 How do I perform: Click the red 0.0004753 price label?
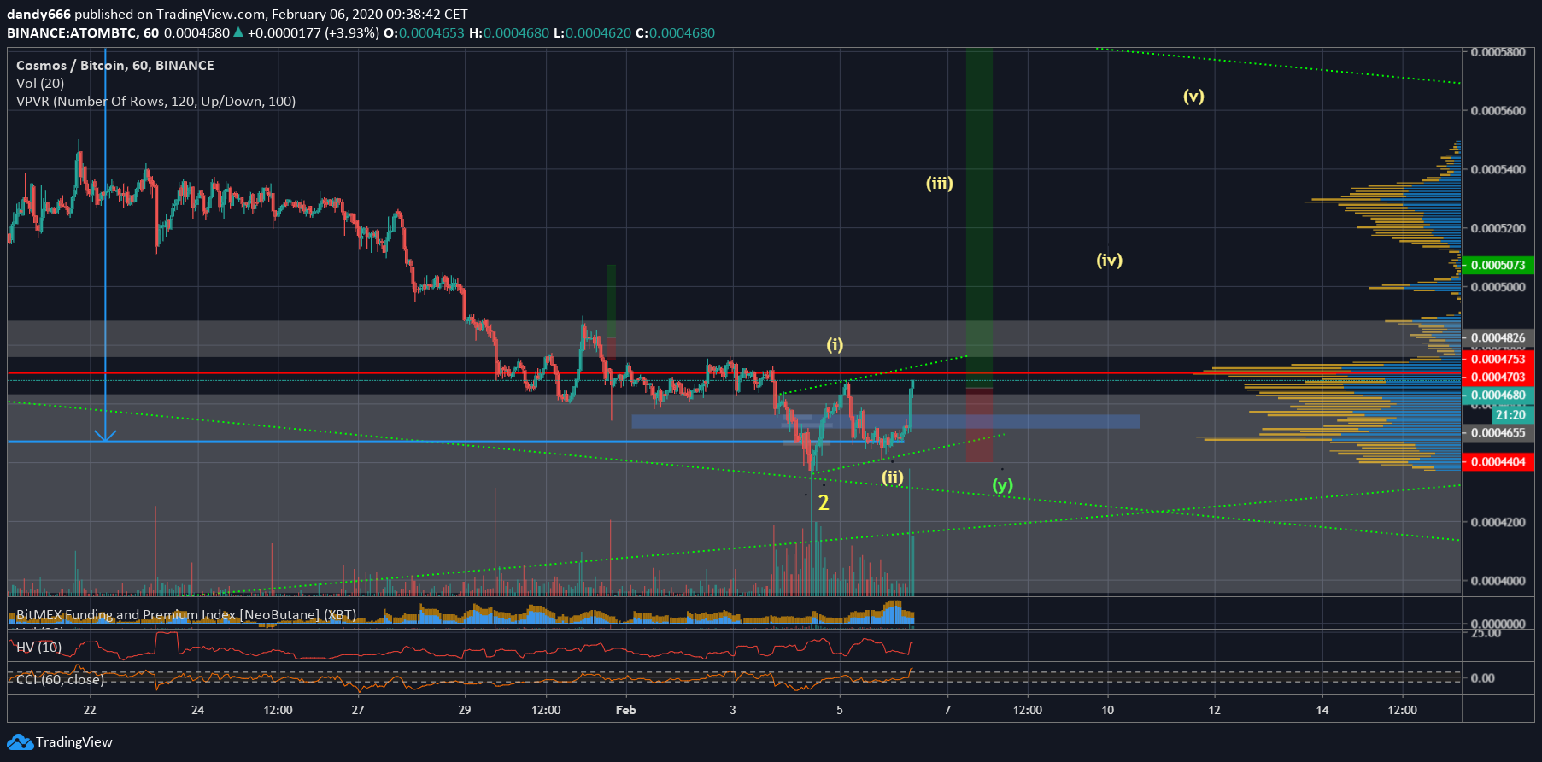(1498, 359)
